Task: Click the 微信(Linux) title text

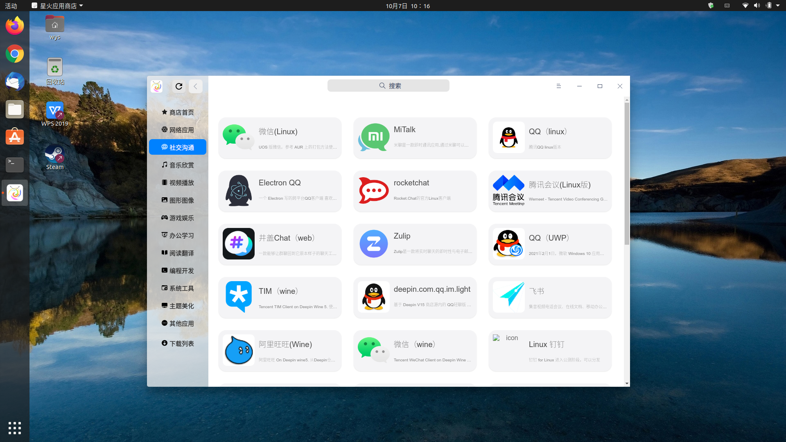Action: [278, 132]
